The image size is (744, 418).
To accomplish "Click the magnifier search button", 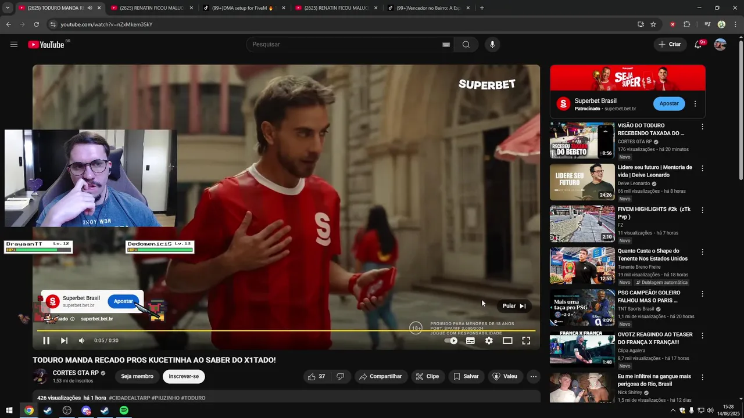I will point(466,45).
